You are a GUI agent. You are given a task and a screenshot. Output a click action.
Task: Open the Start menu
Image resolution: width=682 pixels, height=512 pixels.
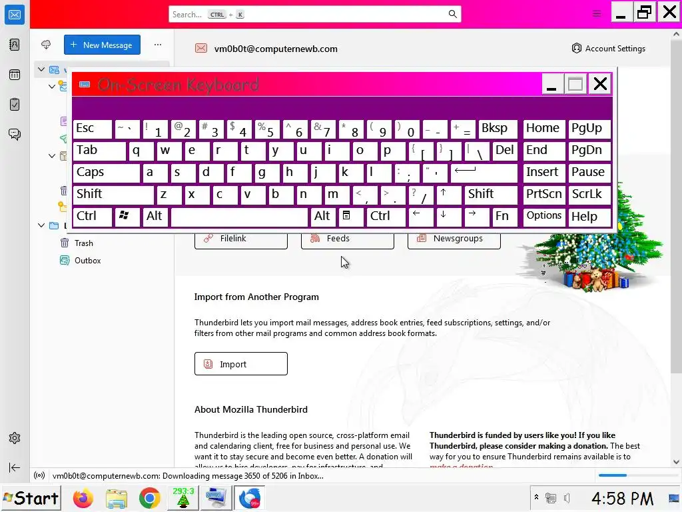tap(31, 497)
